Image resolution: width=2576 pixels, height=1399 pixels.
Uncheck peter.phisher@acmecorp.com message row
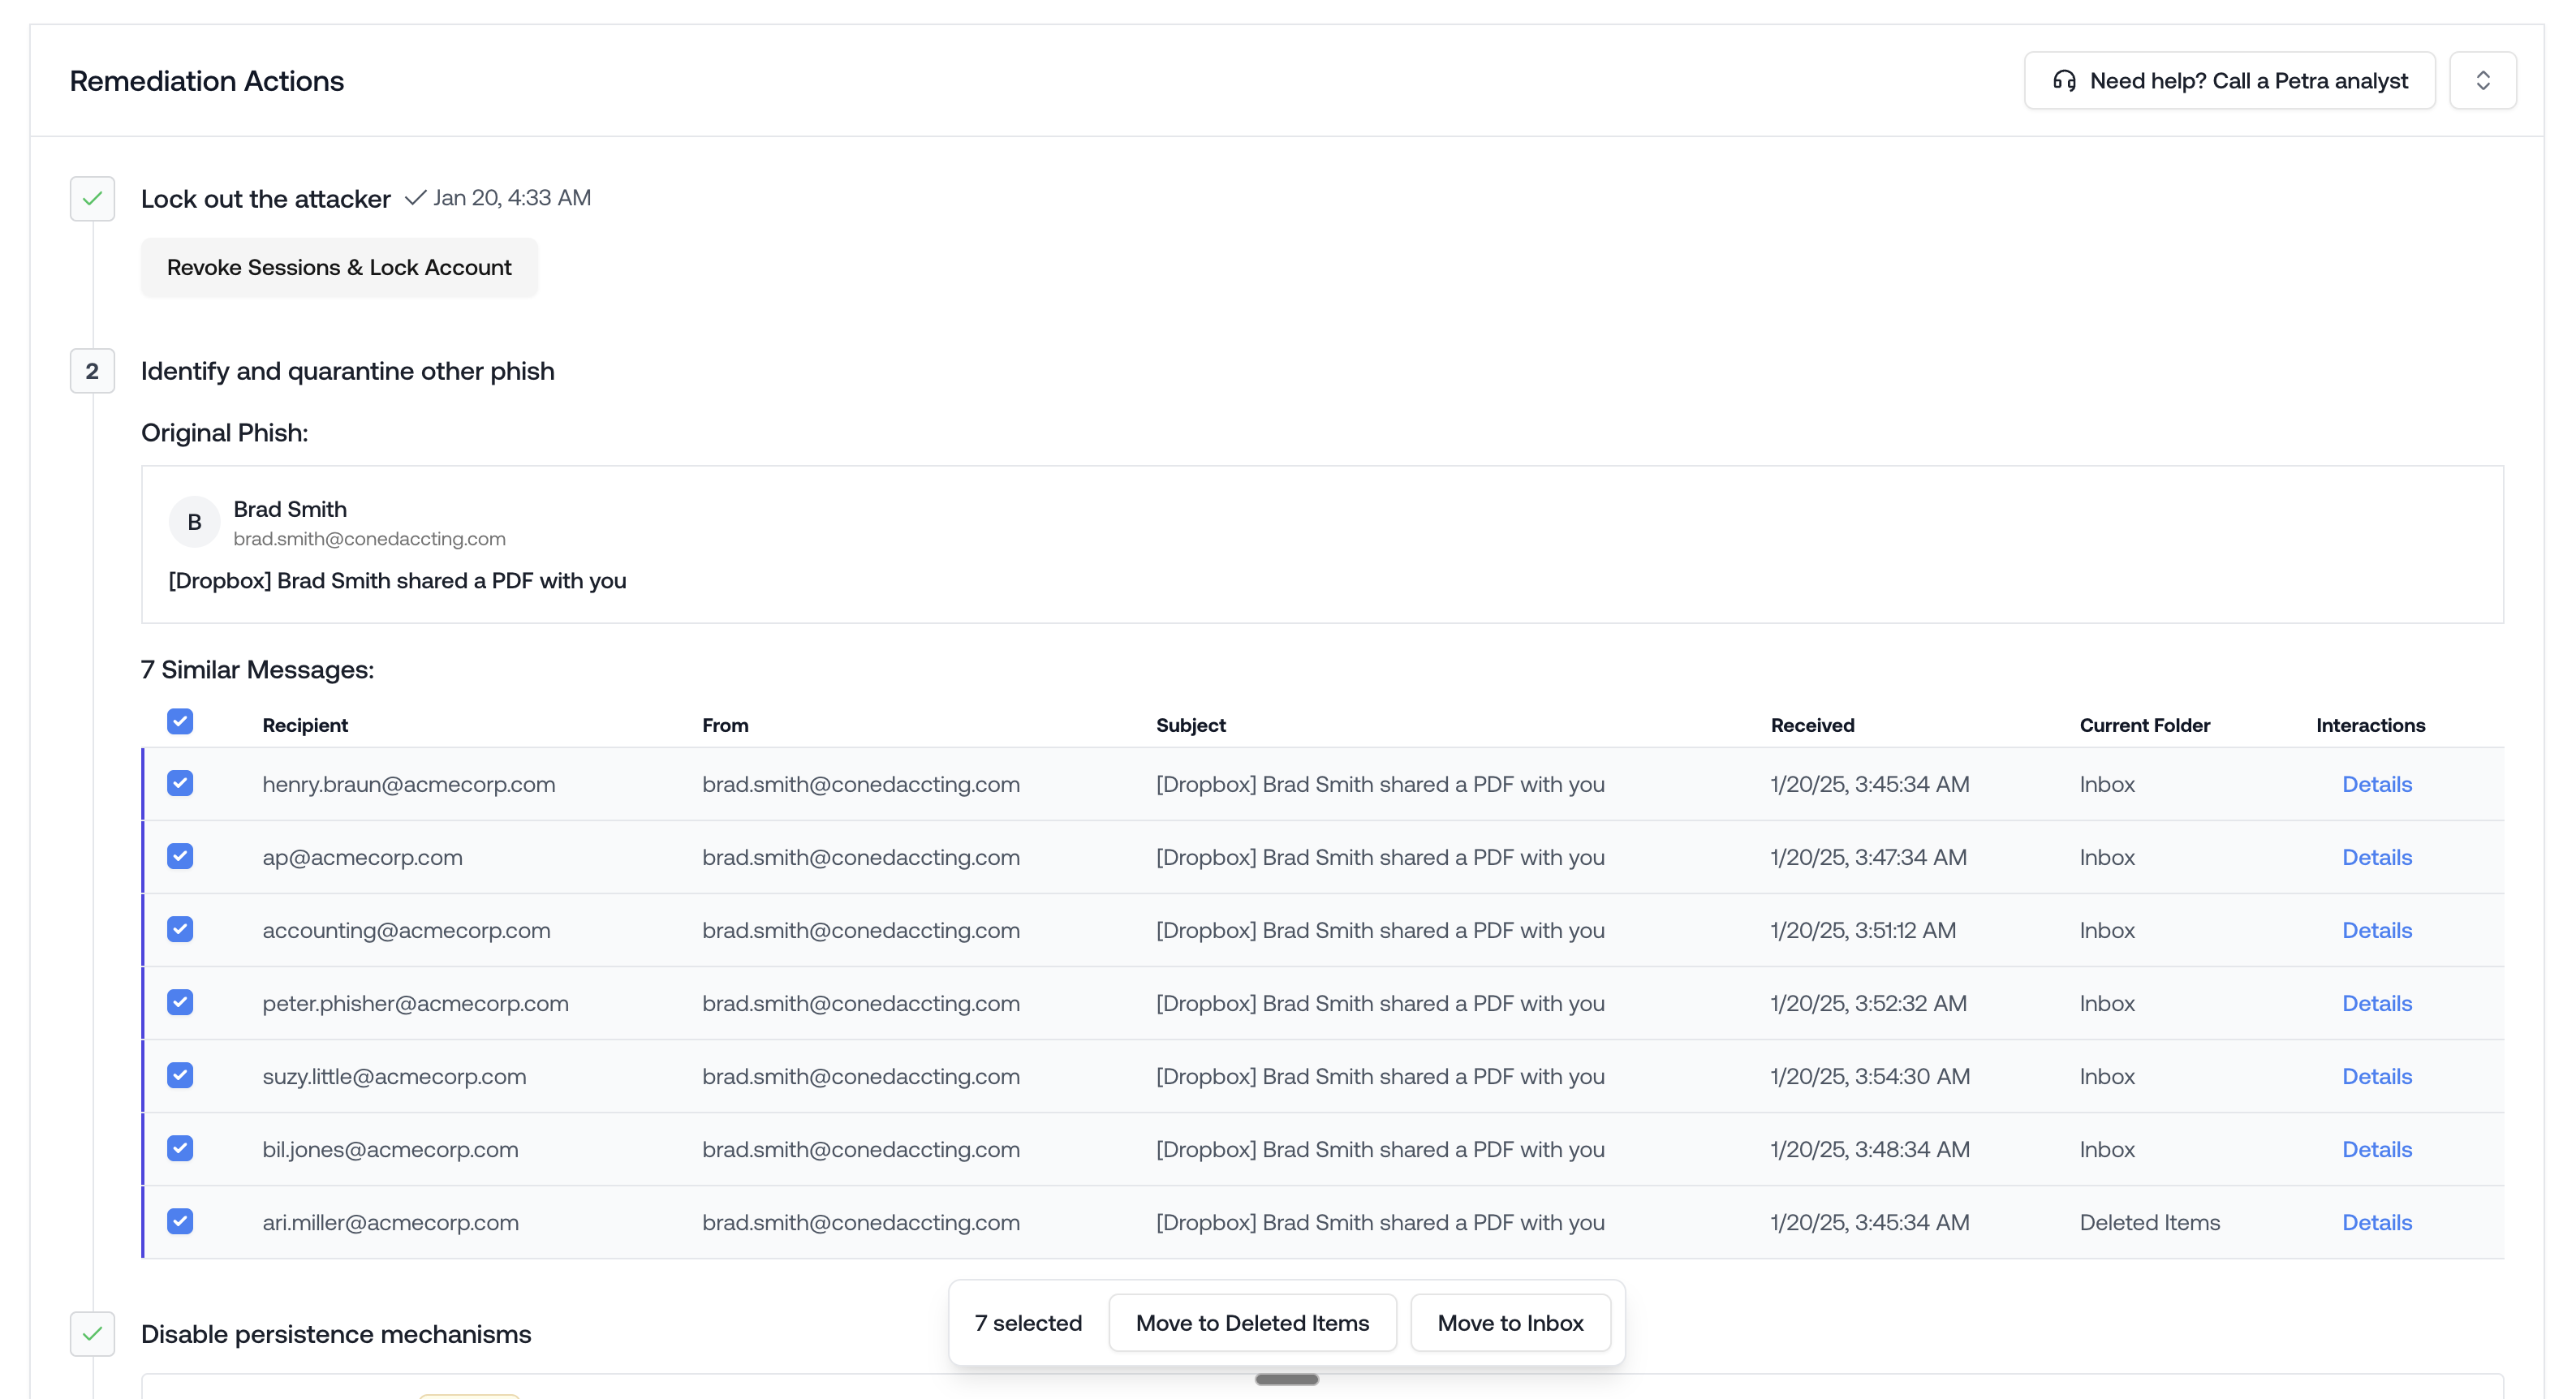[x=180, y=1002]
